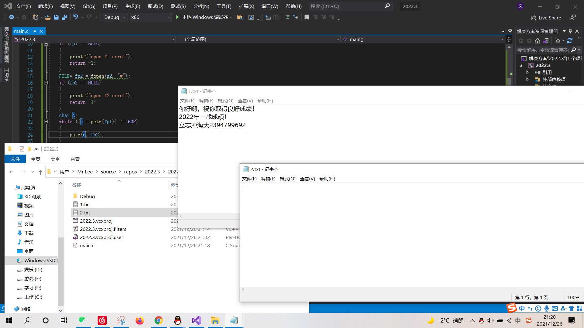584x328 pixels.
Task: Click the navigate backward arrow in Visual Studio toolbar
Action: point(11,17)
